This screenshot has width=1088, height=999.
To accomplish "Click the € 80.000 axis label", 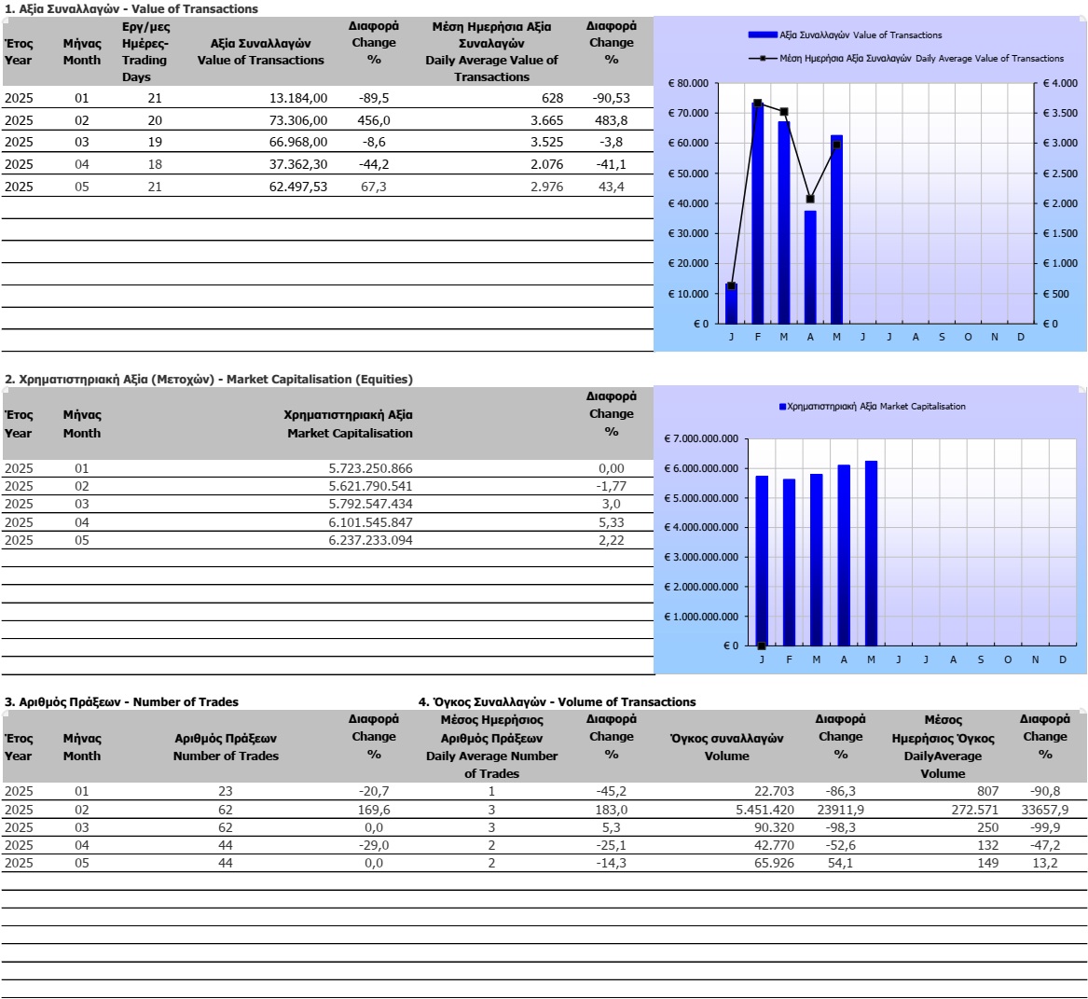I will (688, 83).
